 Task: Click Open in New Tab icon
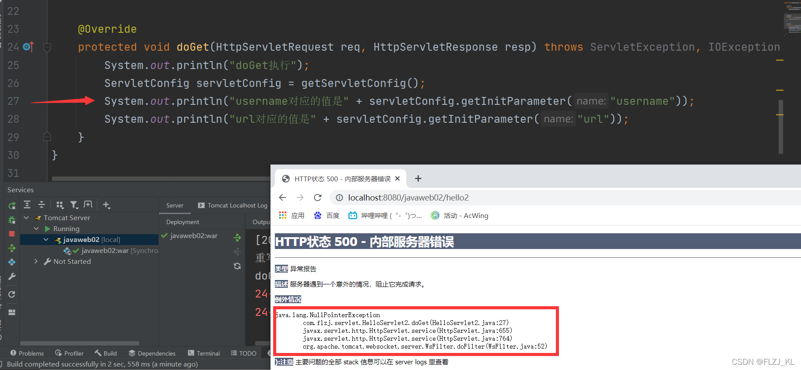coord(88,204)
